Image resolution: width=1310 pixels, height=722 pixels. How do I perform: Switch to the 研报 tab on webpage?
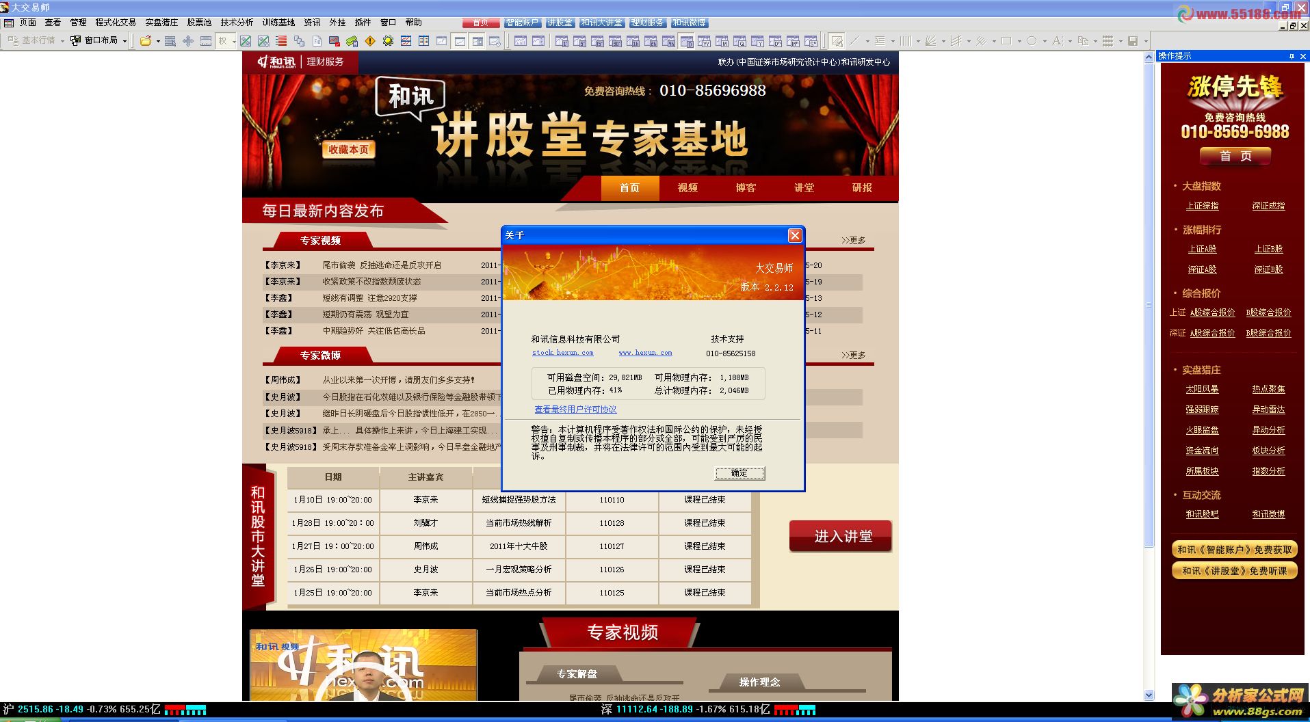862,188
